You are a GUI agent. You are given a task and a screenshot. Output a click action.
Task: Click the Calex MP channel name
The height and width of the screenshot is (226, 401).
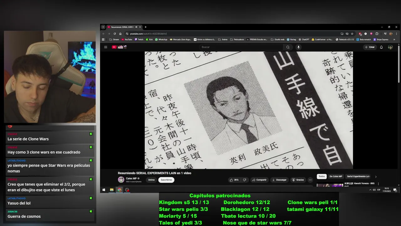pos(131,178)
